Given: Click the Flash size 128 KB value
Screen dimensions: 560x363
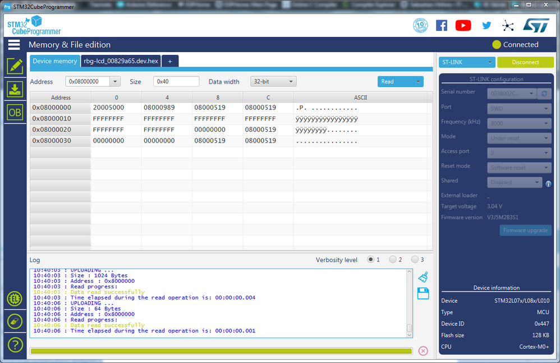Looking at the screenshot, I should pos(541,335).
